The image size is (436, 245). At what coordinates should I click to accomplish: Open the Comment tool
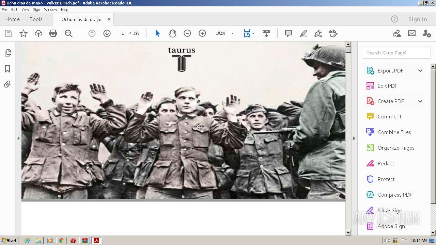[389, 116]
